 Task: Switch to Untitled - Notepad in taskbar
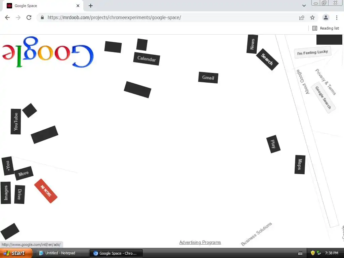62,253
